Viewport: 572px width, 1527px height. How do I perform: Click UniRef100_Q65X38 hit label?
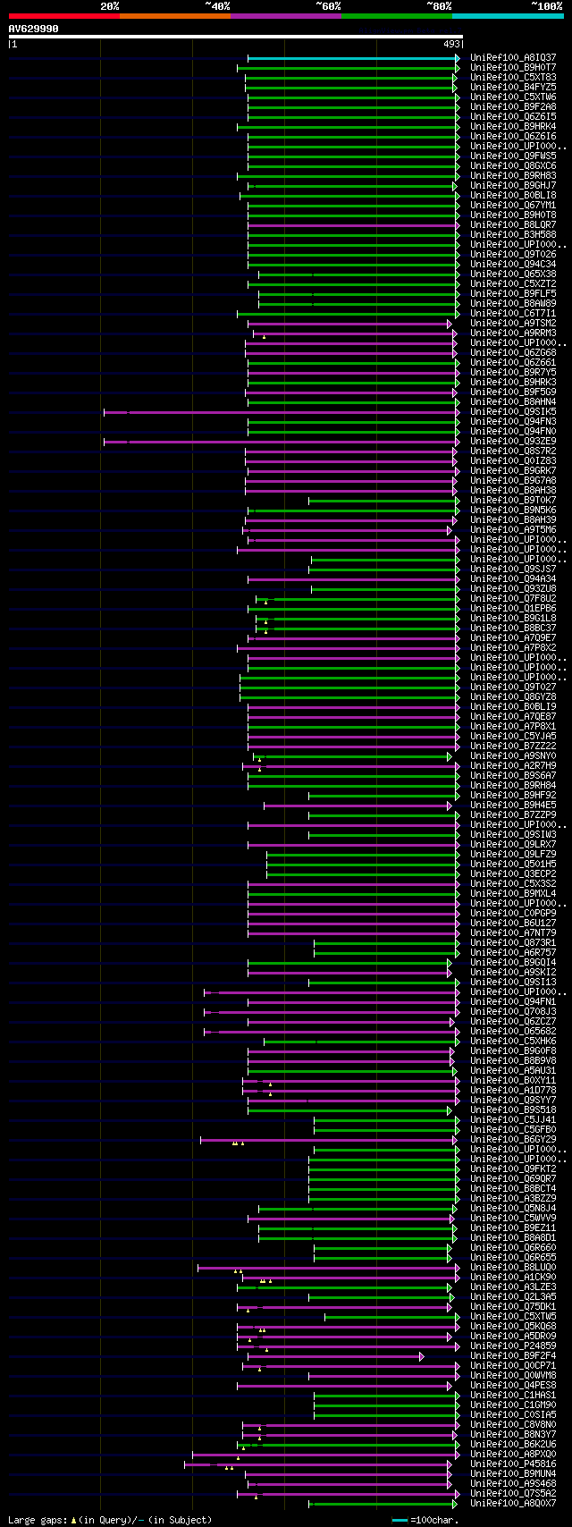click(x=513, y=274)
